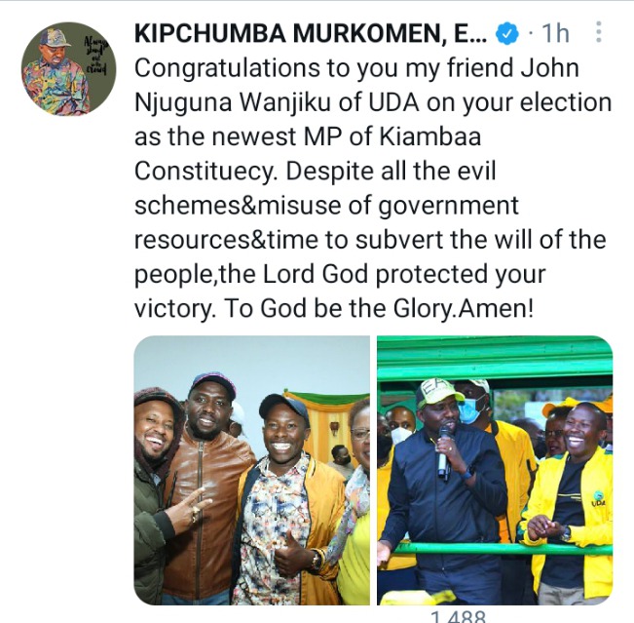Select the UDA logo on yellow jacket
The width and height of the screenshot is (634, 623).
pyautogui.click(x=598, y=499)
